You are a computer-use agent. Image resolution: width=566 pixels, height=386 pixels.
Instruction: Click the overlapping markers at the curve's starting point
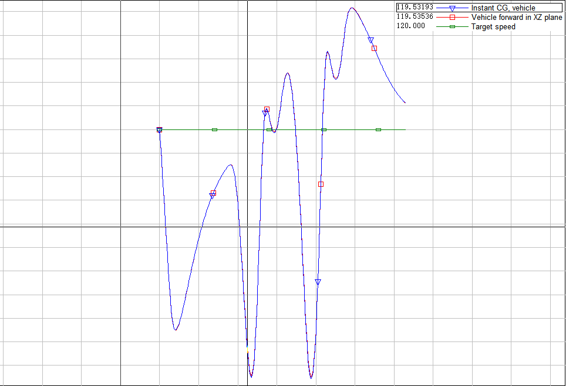click(159, 129)
